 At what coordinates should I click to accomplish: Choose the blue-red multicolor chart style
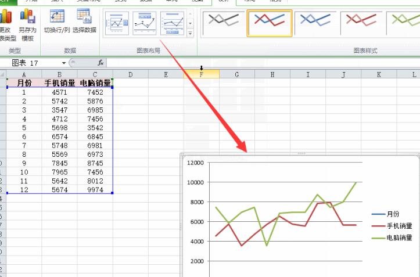coord(270,23)
